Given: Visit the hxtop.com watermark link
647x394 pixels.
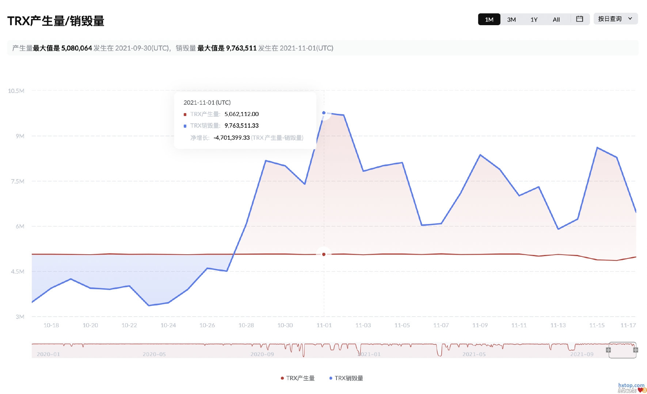Looking at the screenshot, I should point(631,385).
